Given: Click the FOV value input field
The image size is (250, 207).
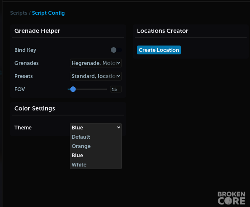Looking at the screenshot, I should tap(116, 89).
